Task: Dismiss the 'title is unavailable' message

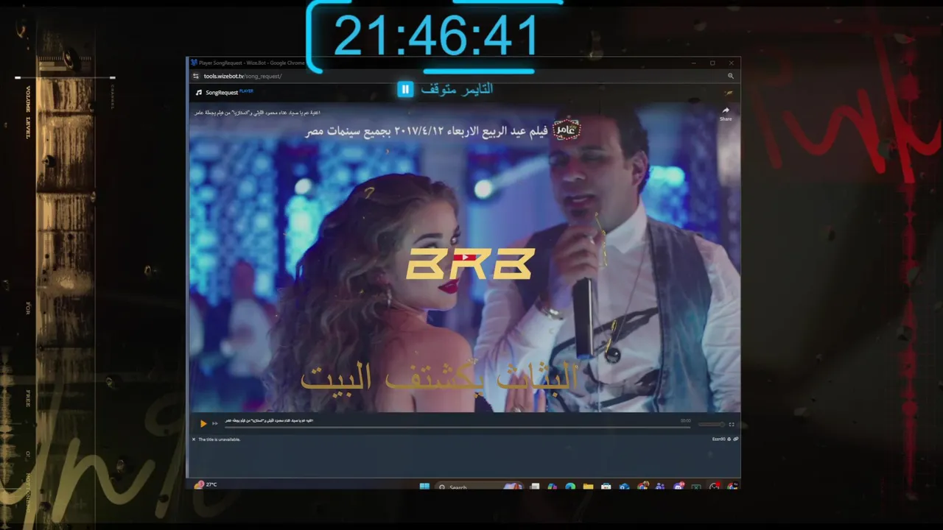Action: (x=194, y=439)
